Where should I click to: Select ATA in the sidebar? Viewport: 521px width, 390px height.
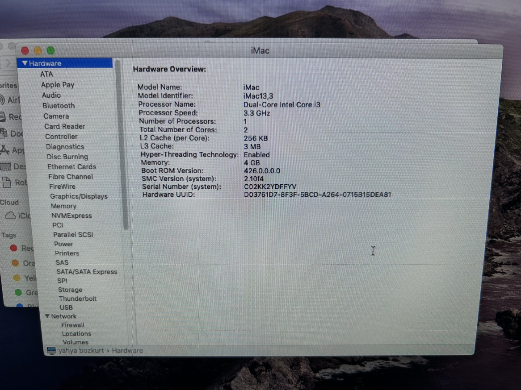pos(46,74)
